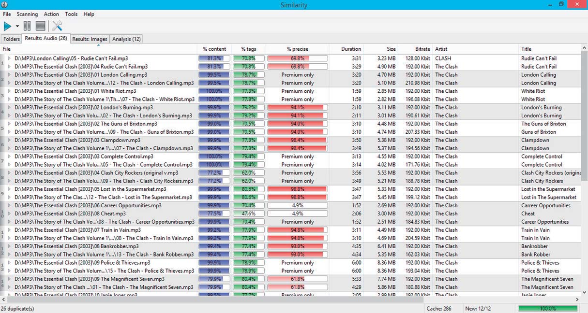Viewport: 588px width, 313px height.
Task: Click the horizontal scrollbar right arrow
Action: tap(577, 299)
